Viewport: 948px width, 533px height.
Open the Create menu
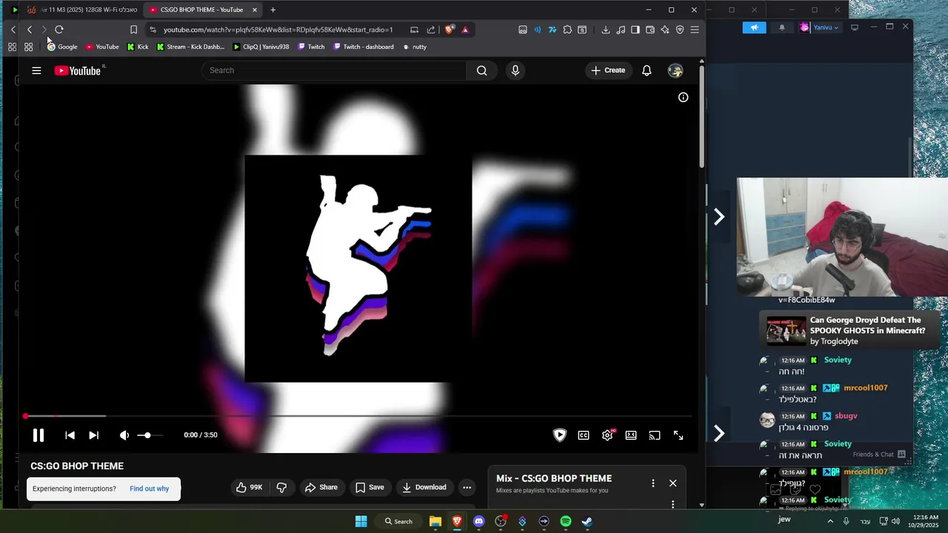point(609,70)
